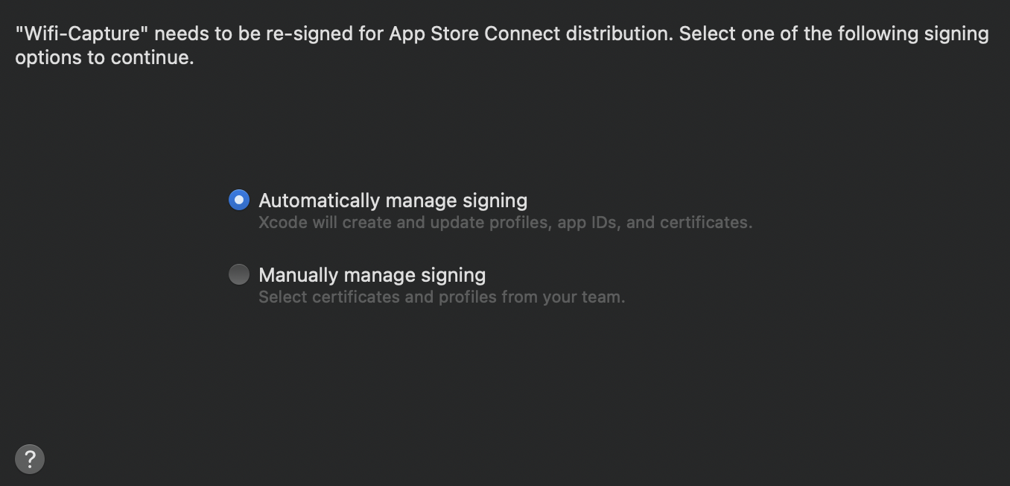Open Xcode signing help via the question mark

pos(29,459)
